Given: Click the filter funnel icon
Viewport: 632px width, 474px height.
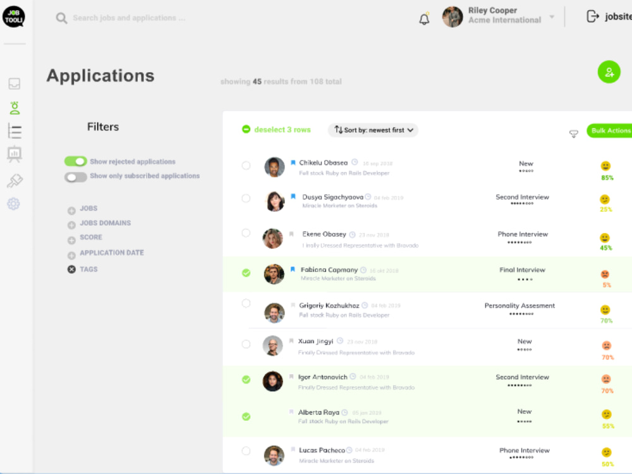Looking at the screenshot, I should pyautogui.click(x=574, y=133).
